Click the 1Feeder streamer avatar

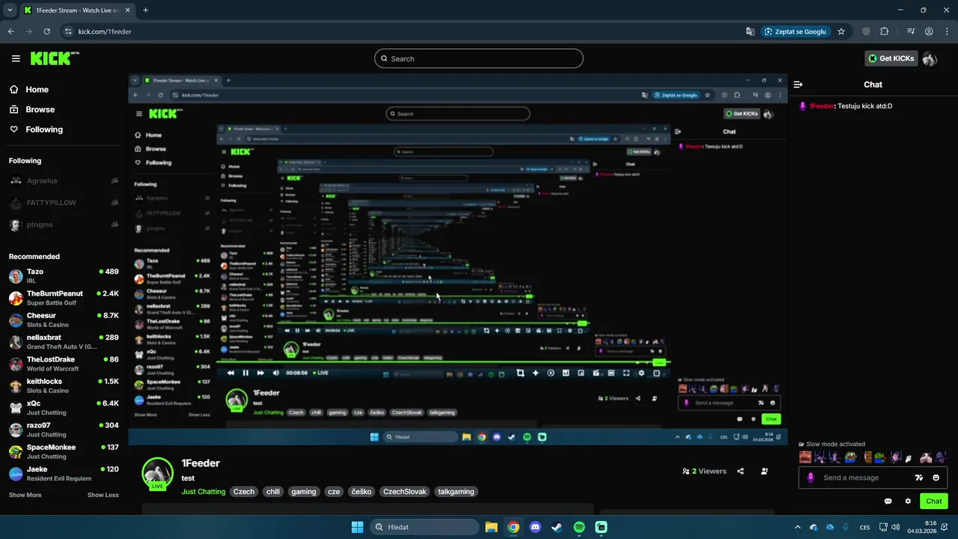click(157, 472)
